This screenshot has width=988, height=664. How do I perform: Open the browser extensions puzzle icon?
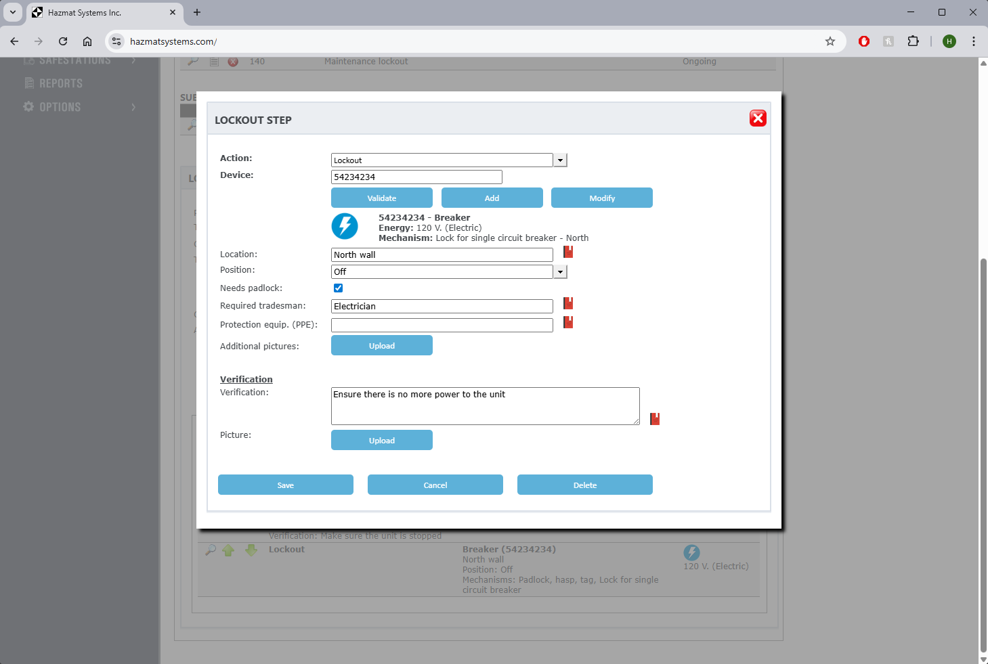(x=913, y=41)
